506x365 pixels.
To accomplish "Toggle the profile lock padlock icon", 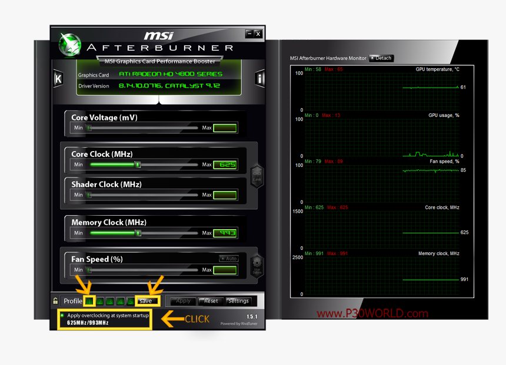I will point(55,301).
